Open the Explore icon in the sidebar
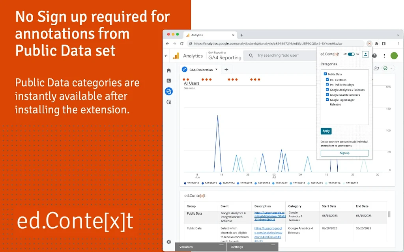The width and height of the screenshot is (404, 252). click(x=169, y=91)
